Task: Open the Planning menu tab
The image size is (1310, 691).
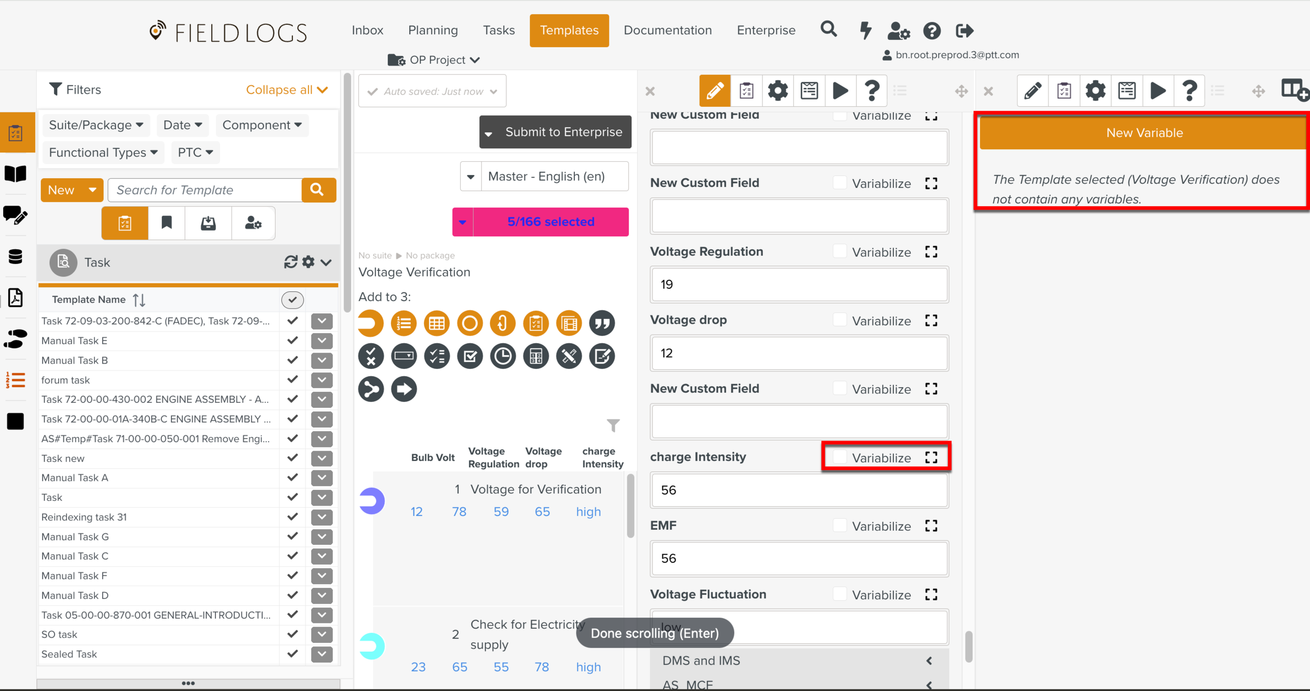Action: point(433,30)
